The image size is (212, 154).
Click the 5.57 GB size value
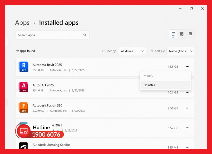[x=173, y=128]
